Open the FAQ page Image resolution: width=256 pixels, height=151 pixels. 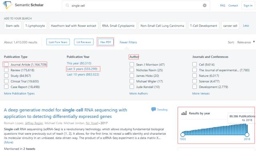[x=222, y=6]
